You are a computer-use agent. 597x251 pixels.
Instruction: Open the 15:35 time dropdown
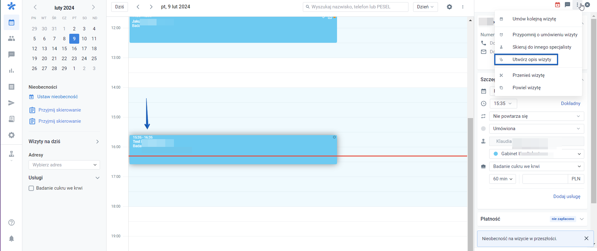503,103
